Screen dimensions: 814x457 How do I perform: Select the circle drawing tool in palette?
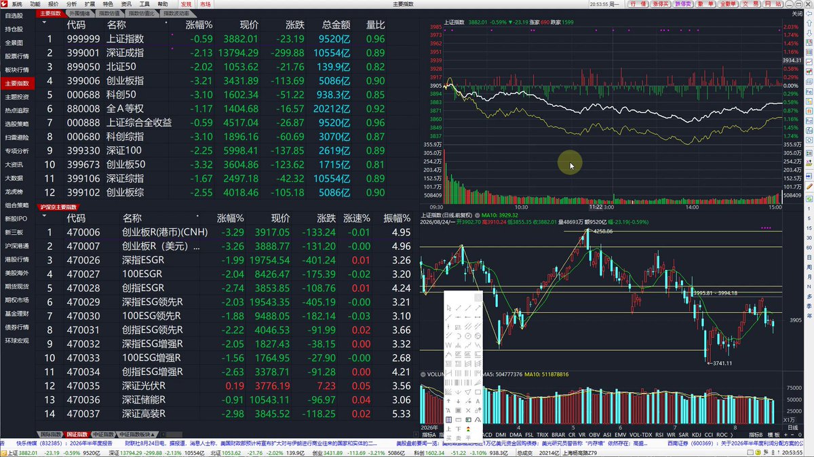pos(468,336)
